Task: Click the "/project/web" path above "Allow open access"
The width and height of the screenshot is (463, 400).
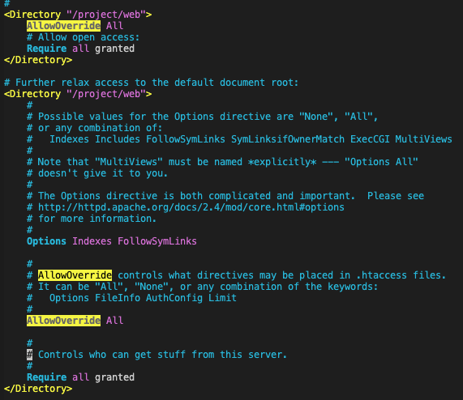Action: coord(106,15)
